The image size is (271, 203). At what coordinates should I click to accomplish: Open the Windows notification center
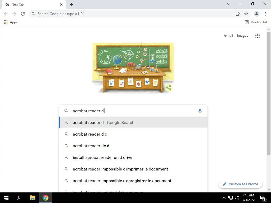pyautogui.click(x=263, y=198)
